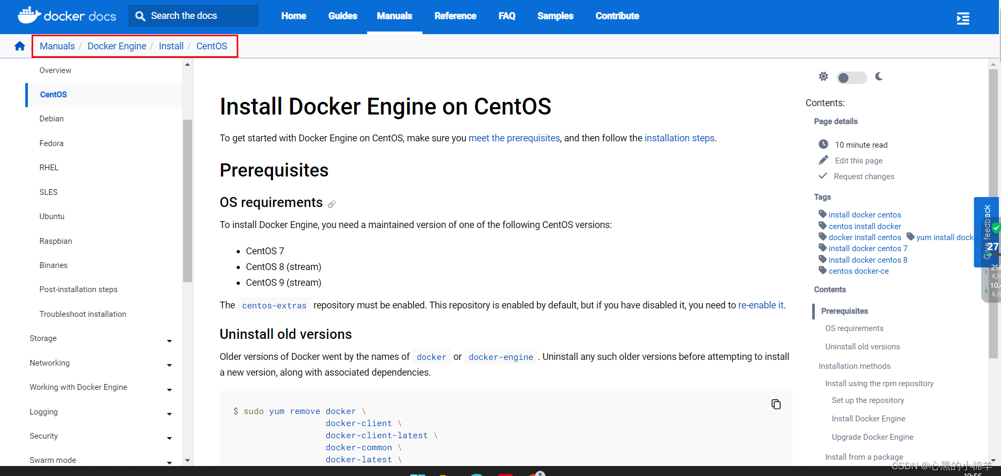This screenshot has height=476, width=1001.
Task: Select RHEL in the sidebar
Action: click(49, 168)
